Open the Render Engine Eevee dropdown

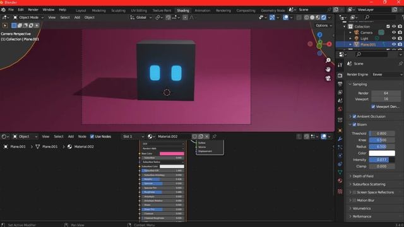[x=387, y=74]
